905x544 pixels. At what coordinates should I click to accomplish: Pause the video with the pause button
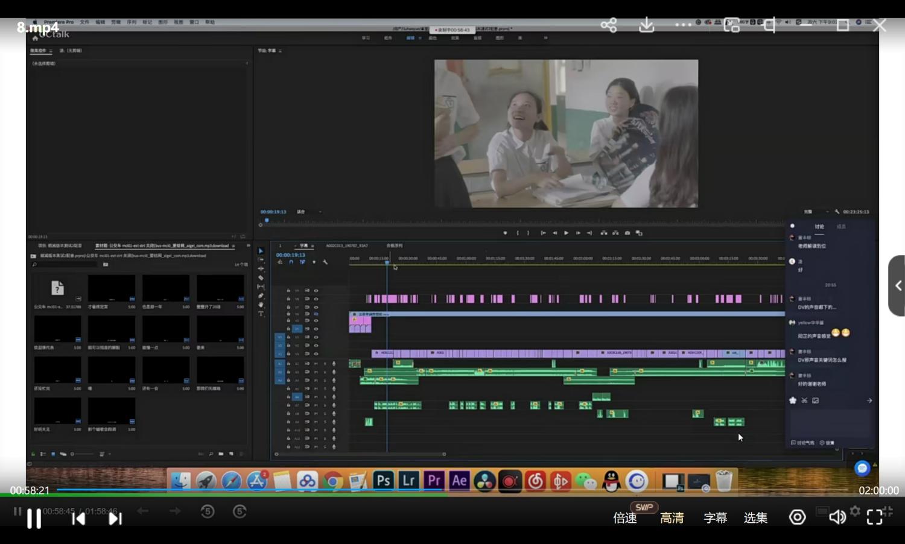[34, 519]
